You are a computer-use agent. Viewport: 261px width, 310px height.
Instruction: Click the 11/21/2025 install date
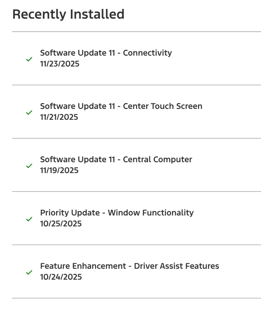point(59,117)
